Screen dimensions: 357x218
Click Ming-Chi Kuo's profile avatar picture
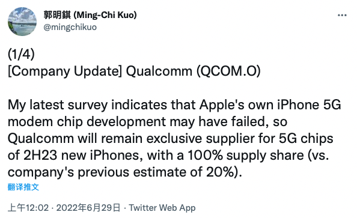pos(22,22)
